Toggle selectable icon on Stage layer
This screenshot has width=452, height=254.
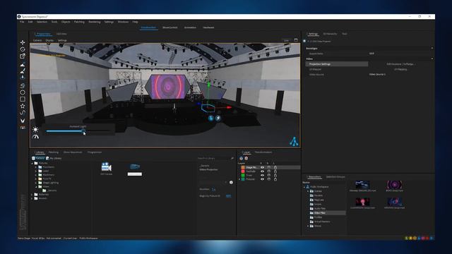pos(268,167)
